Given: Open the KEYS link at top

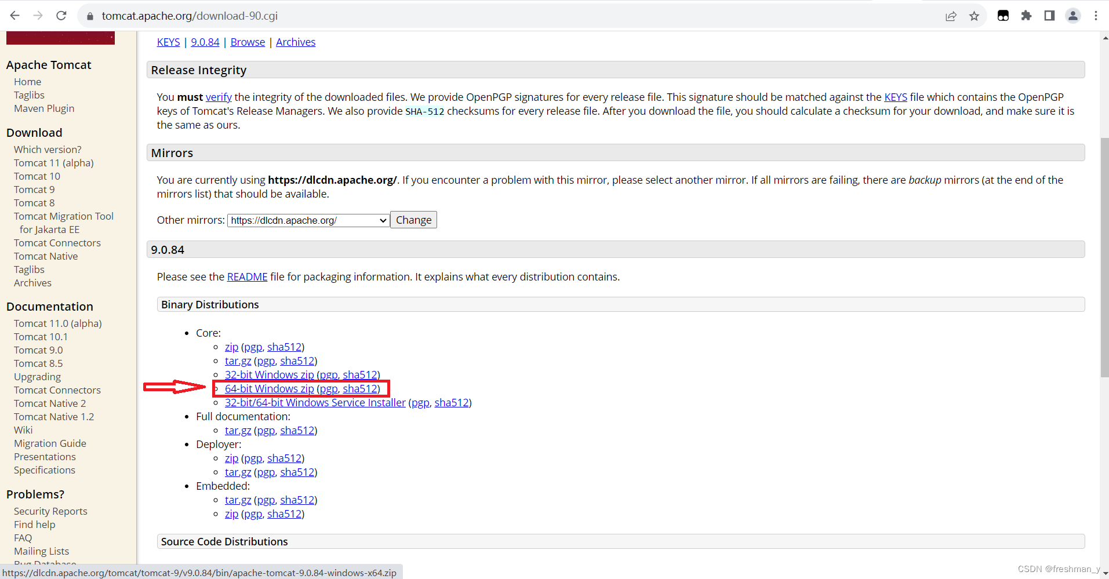Looking at the screenshot, I should point(169,42).
